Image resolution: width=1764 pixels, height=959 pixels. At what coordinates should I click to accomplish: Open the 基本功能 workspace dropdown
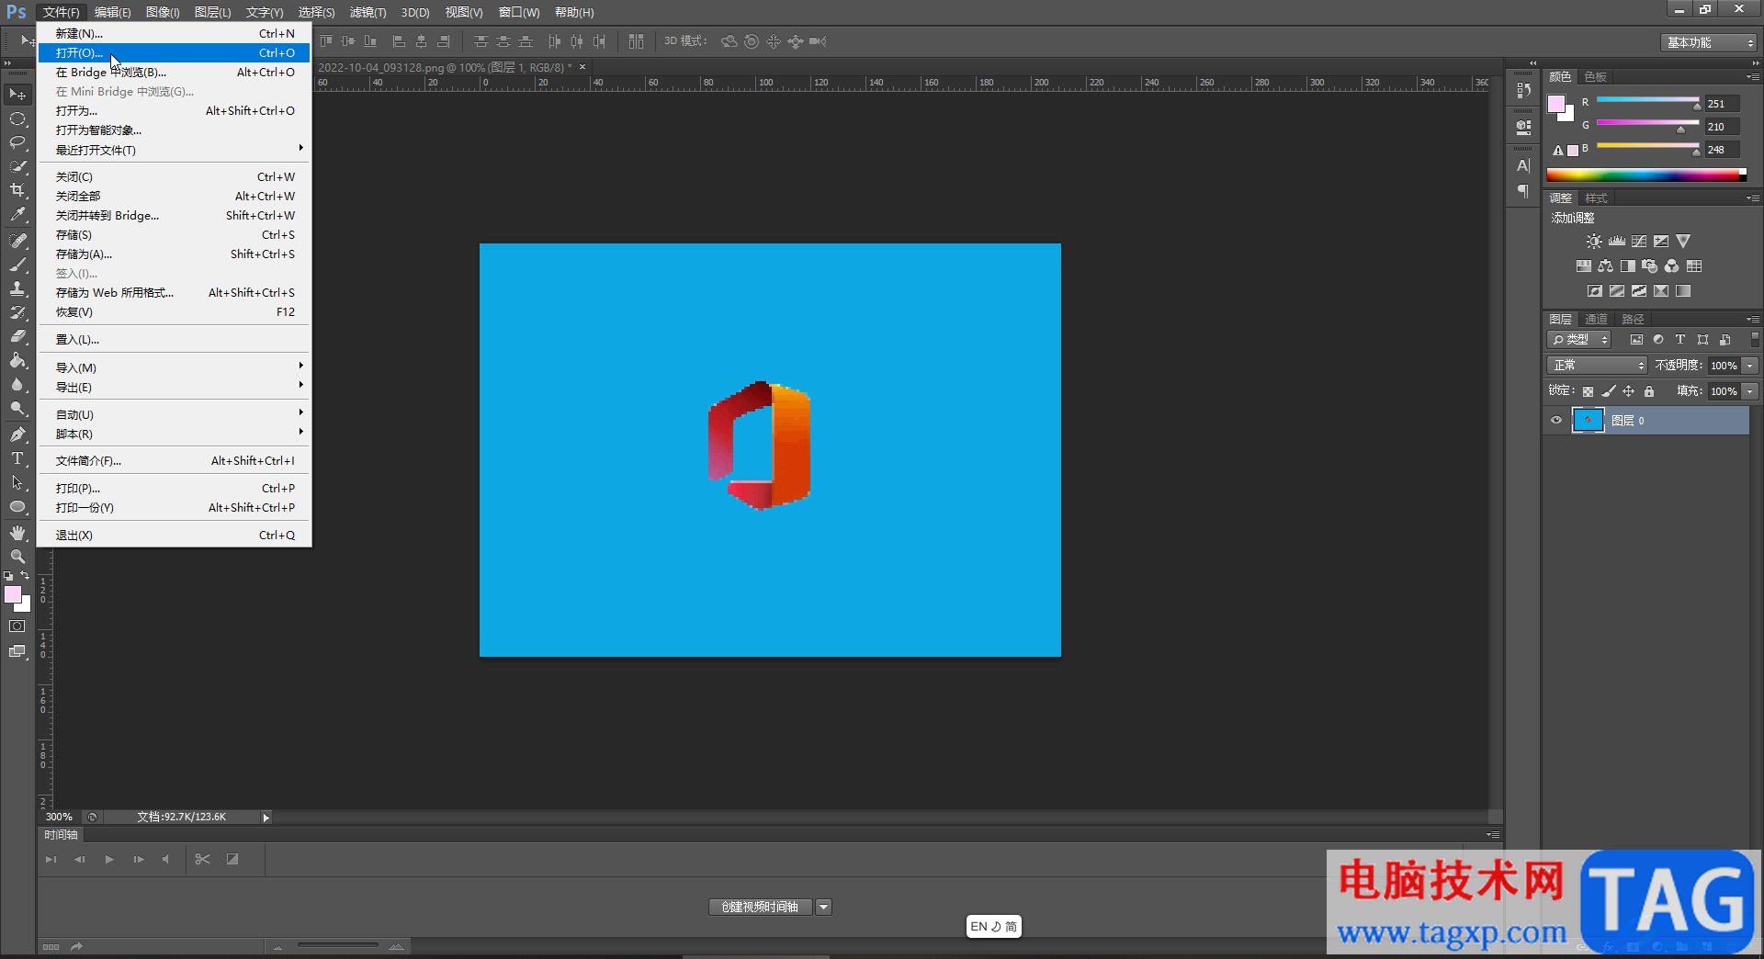point(1709,42)
